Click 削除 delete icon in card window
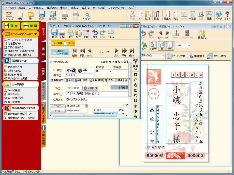The width and height of the screenshot is (234, 175). (x=86, y=34)
